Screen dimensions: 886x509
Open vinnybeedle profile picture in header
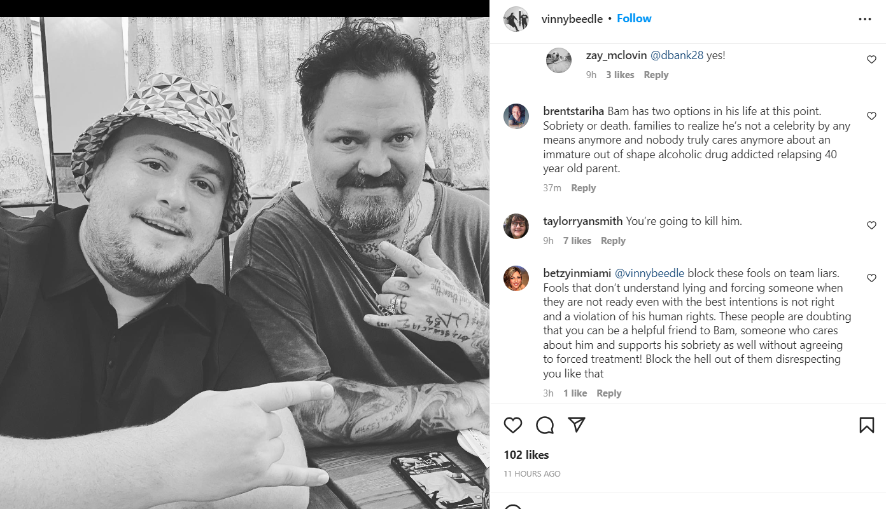tap(516, 18)
